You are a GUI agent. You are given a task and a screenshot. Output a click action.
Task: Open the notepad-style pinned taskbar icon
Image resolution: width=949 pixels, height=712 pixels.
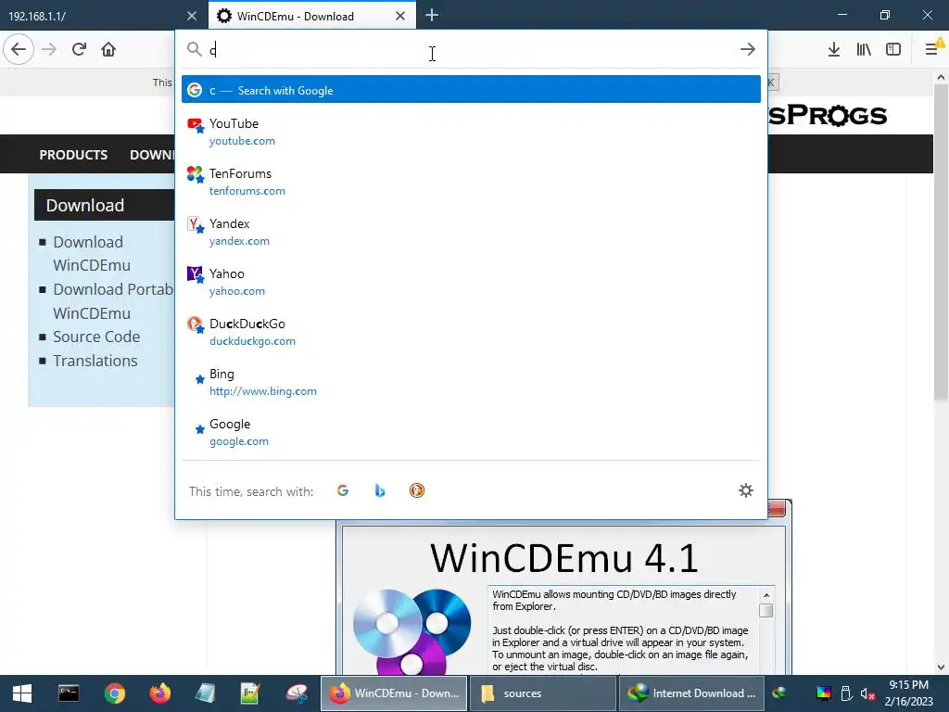[x=205, y=693]
